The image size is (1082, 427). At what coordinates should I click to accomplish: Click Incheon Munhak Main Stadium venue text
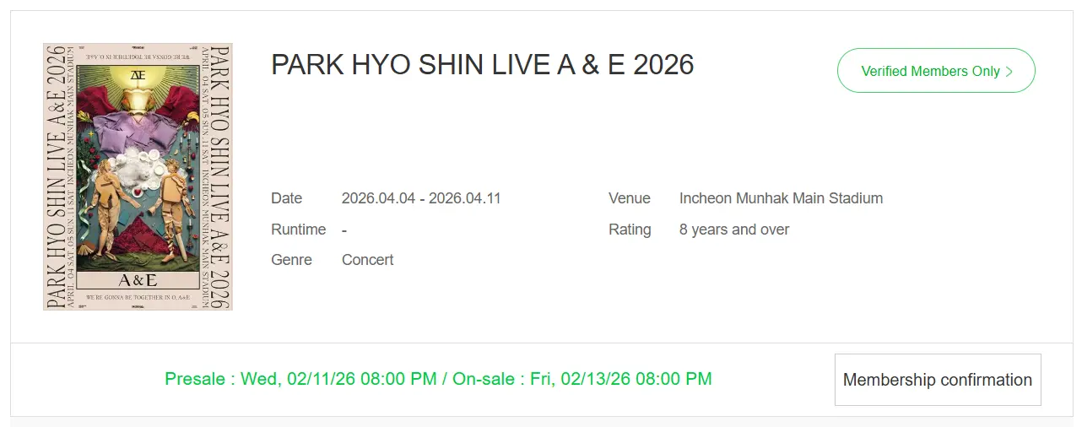(x=781, y=198)
